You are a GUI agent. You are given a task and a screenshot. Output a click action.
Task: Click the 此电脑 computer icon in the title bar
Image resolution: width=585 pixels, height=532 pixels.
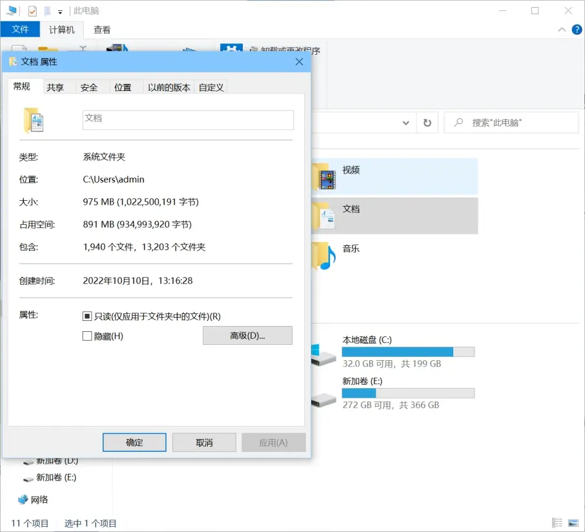click(x=11, y=10)
